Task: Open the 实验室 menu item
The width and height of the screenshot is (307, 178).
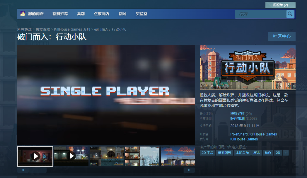Action: coord(141,14)
